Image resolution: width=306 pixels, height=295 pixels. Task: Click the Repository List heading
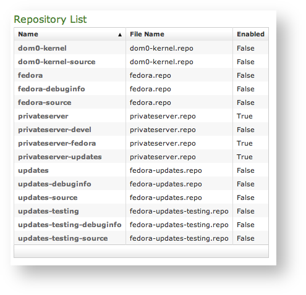[50, 20]
